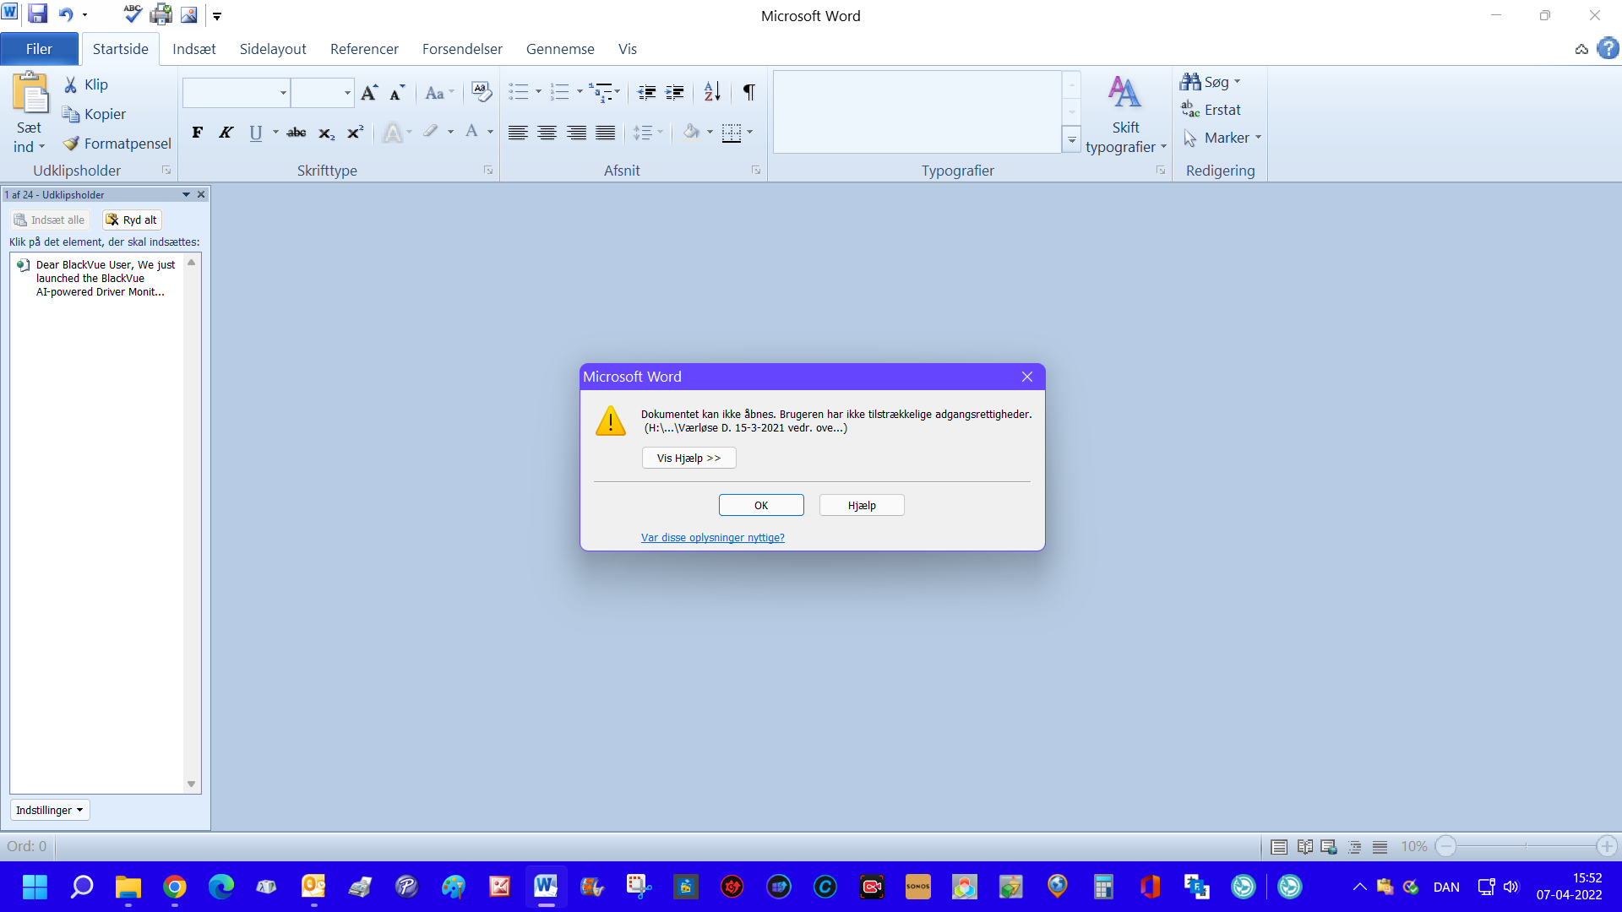Click the zoom slider in status bar

pos(1526,846)
